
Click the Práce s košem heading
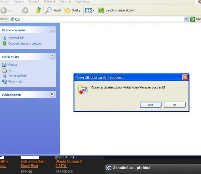[14, 30]
